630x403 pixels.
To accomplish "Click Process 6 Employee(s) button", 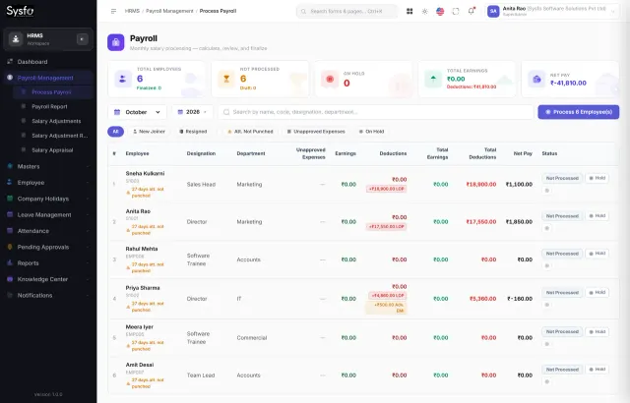I will tap(579, 112).
